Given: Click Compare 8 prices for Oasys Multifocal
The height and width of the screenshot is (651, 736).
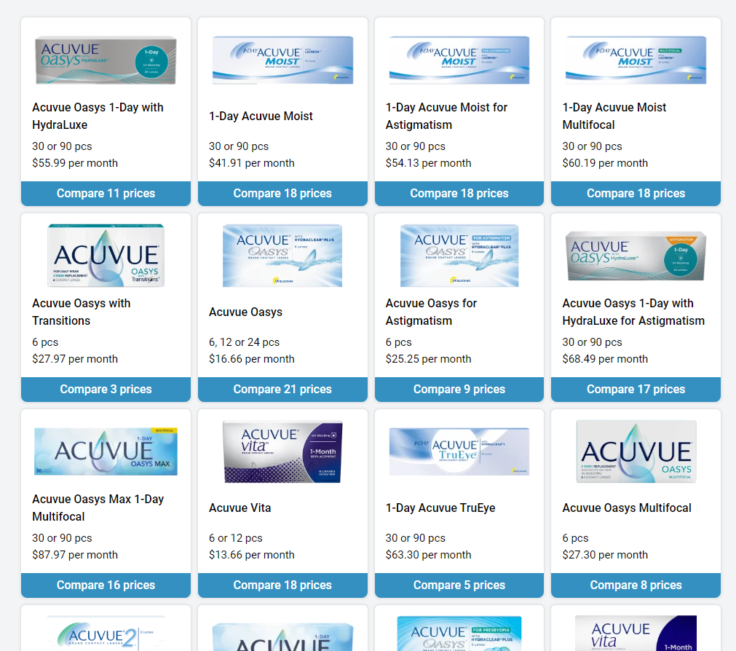Looking at the screenshot, I should pos(636,585).
